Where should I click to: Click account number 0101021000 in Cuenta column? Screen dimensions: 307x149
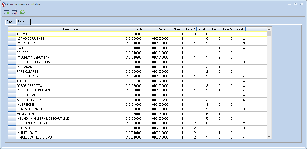point(133,81)
